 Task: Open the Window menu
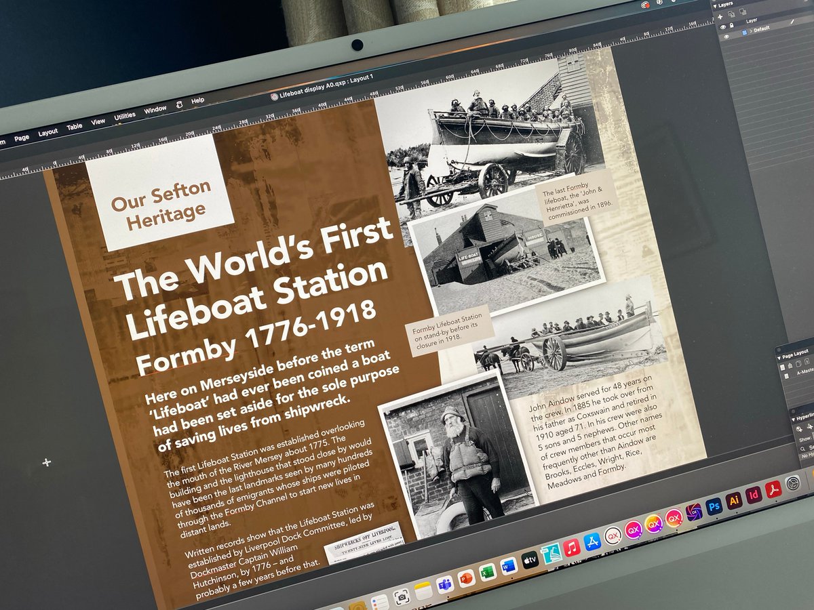click(x=155, y=110)
